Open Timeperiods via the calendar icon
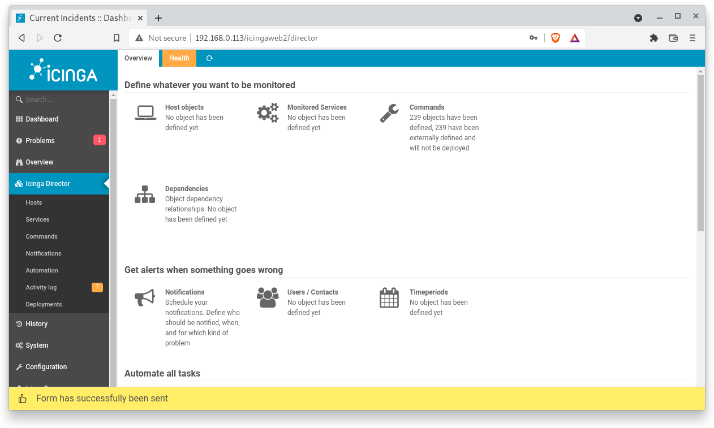 tap(389, 296)
